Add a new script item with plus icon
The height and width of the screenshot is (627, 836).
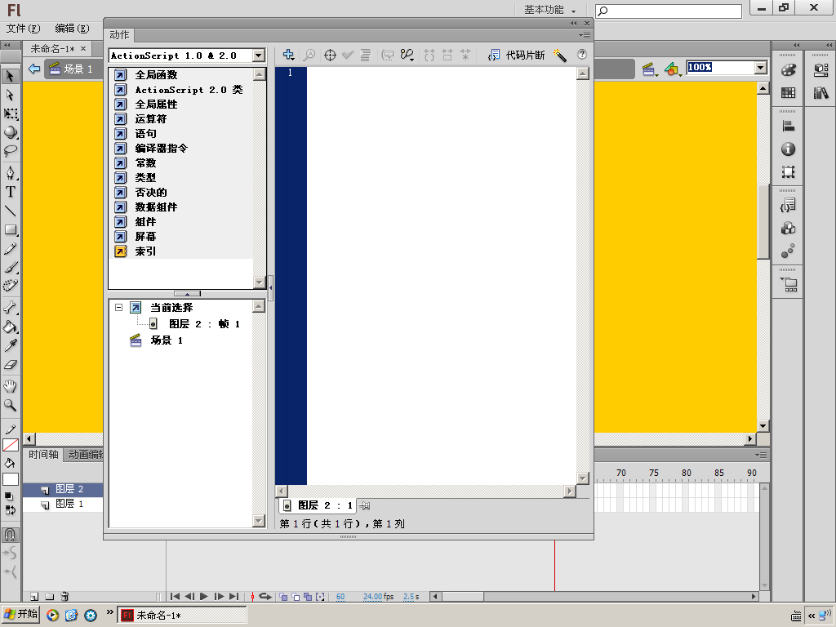pos(288,55)
